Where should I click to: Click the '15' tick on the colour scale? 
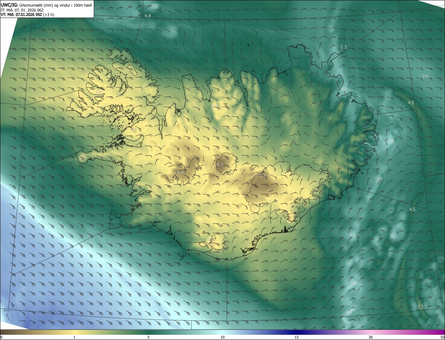pyautogui.click(x=297, y=337)
